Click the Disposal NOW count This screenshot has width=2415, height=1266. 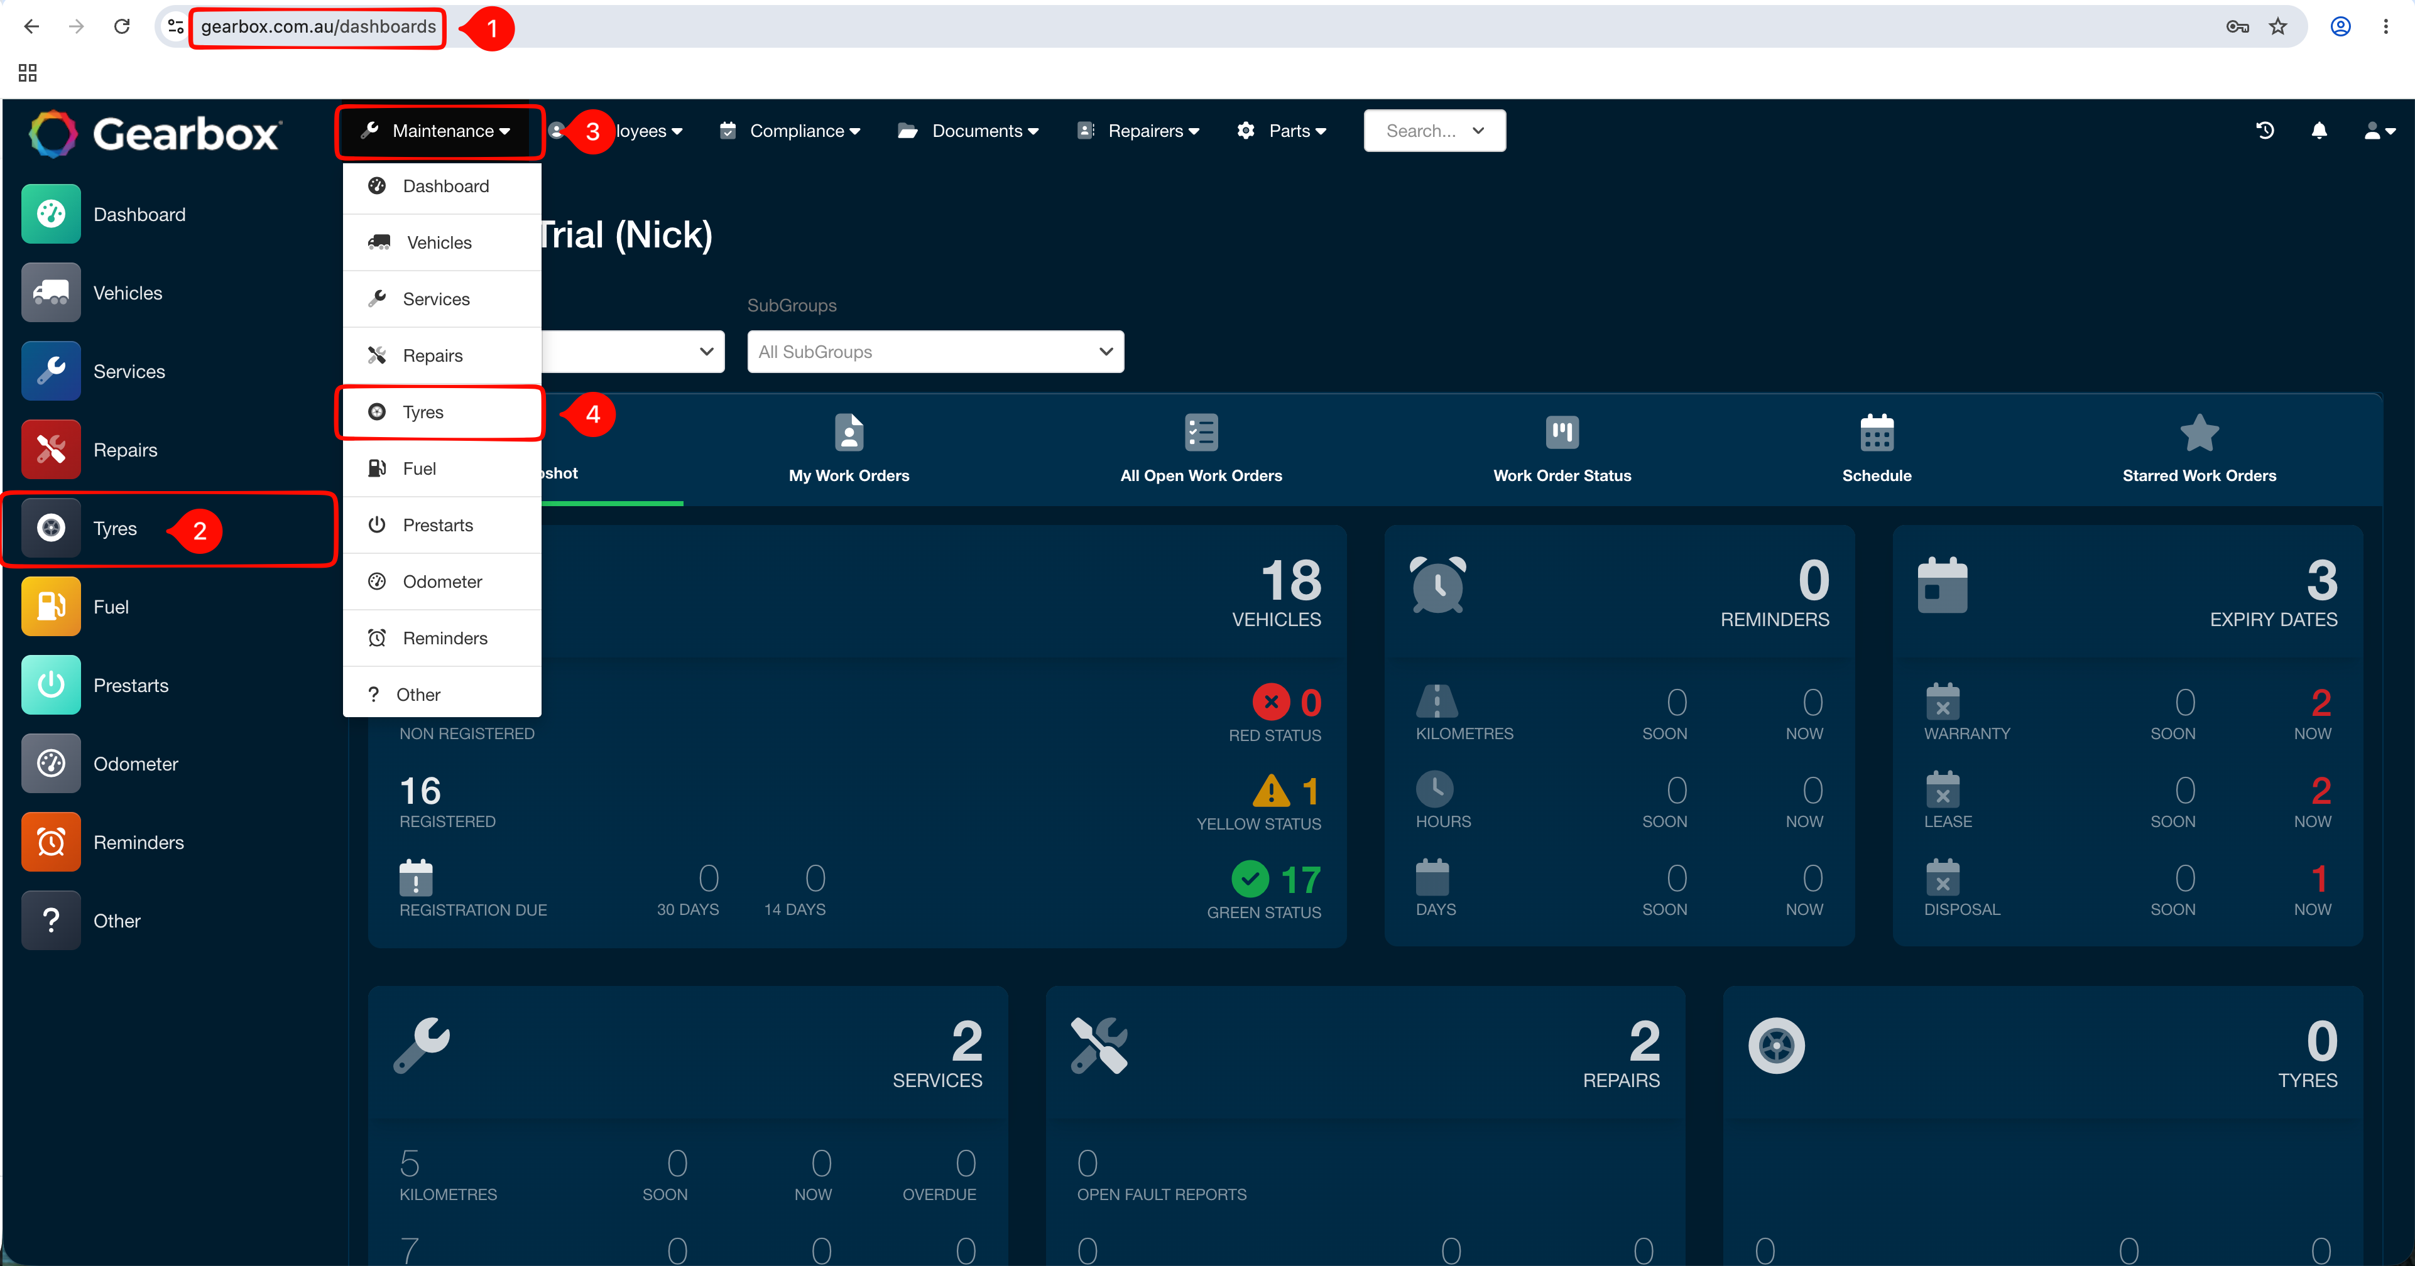pos(2320,879)
